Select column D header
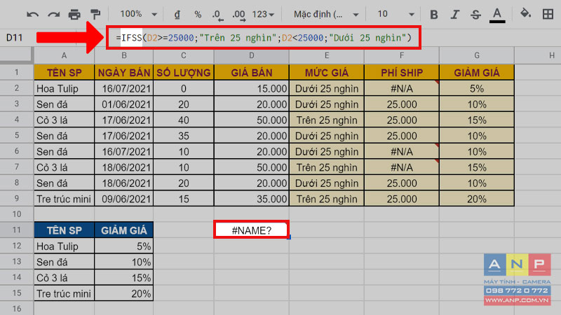Screen dimensions: 561x315 click(x=252, y=56)
